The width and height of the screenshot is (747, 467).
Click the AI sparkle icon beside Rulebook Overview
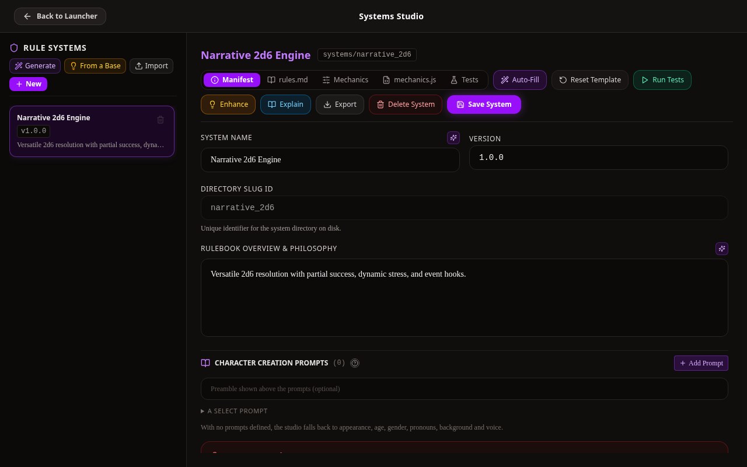pyautogui.click(x=722, y=249)
